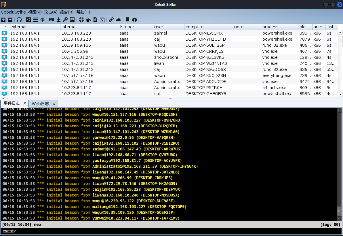The width and height of the screenshot is (343, 236).
Task: Switch to pivot graph view icon
Action: point(28,20)
